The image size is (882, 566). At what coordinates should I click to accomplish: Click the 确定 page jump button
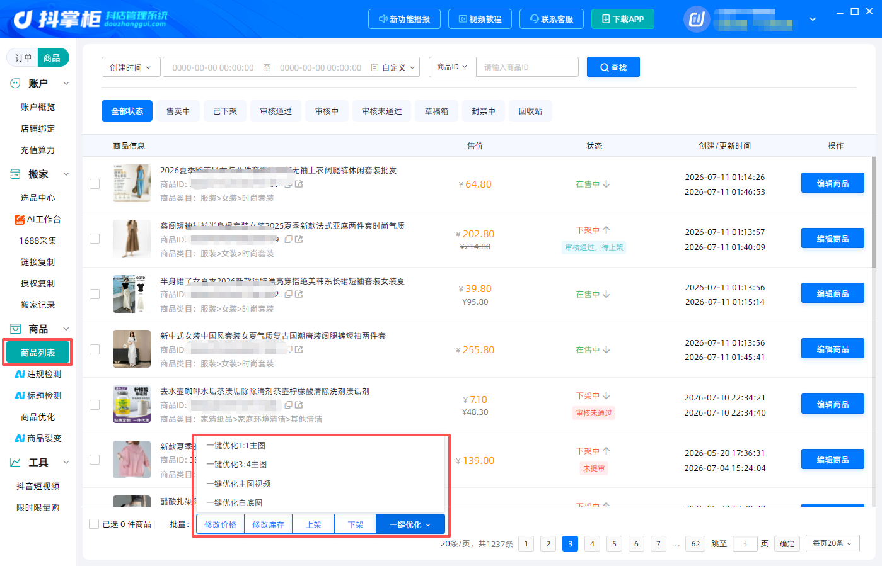pyautogui.click(x=787, y=543)
